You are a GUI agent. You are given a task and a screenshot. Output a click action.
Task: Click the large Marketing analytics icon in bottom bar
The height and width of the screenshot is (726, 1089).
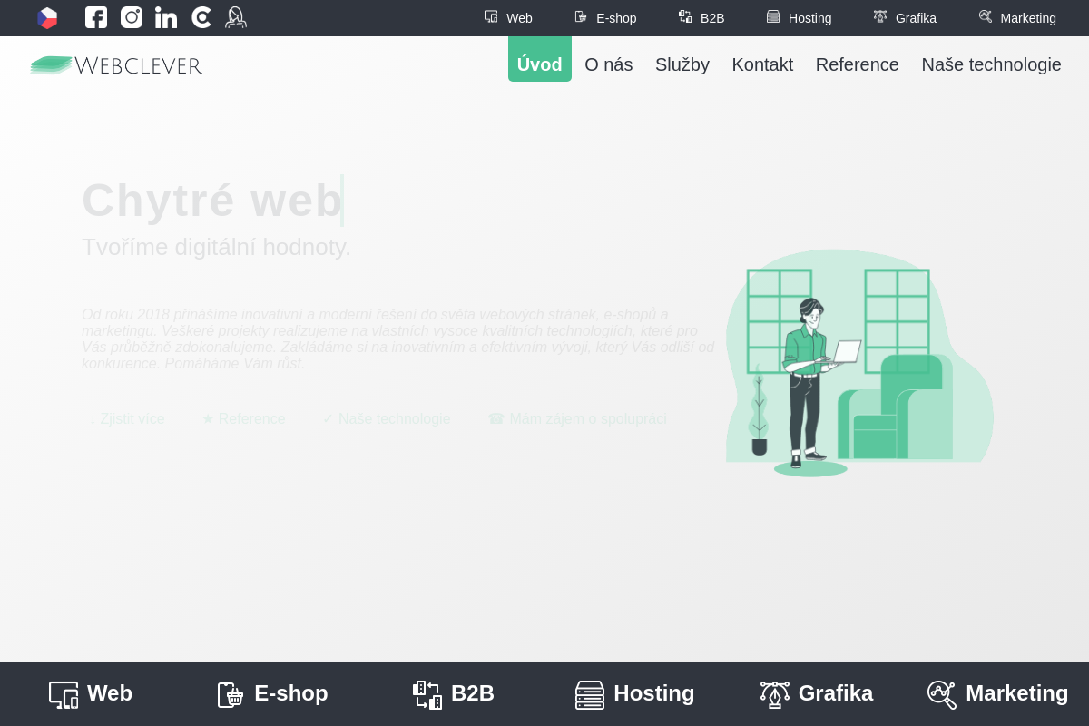coord(942,694)
